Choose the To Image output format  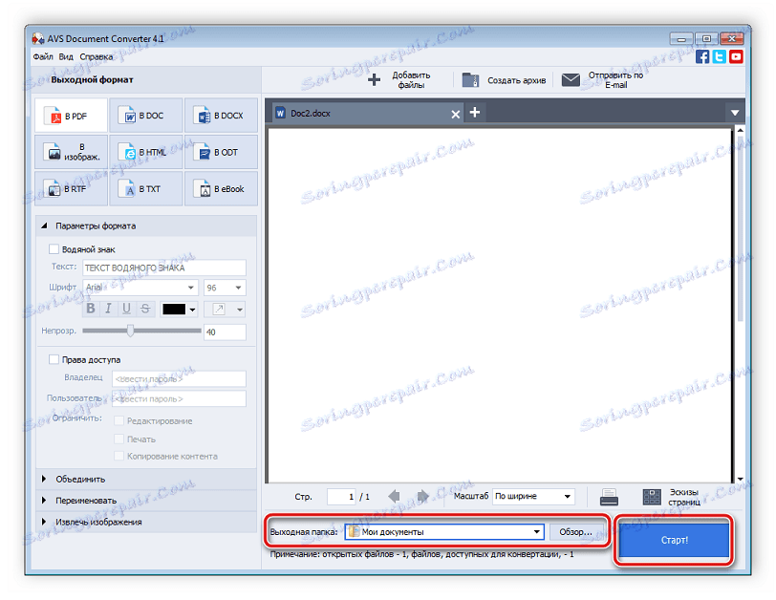point(72,152)
